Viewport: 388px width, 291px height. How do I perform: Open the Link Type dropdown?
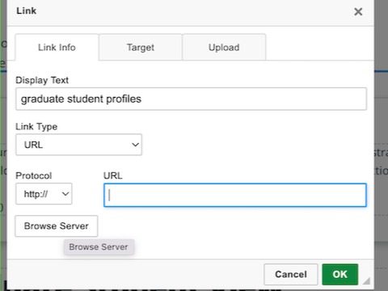[78, 145]
